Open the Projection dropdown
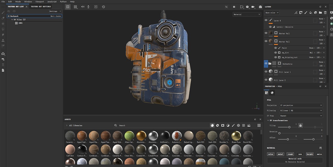This screenshot has height=167, width=333. [301, 105]
